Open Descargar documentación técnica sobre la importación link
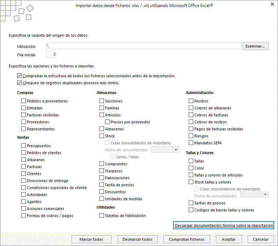Image resolution: width=278 pixels, height=246 pixels. [224, 225]
